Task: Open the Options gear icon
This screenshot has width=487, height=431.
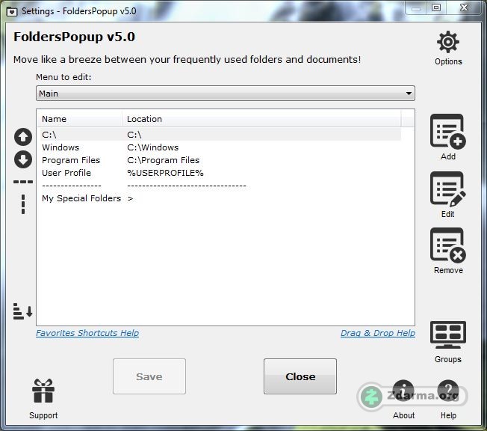Action: pyautogui.click(x=448, y=42)
